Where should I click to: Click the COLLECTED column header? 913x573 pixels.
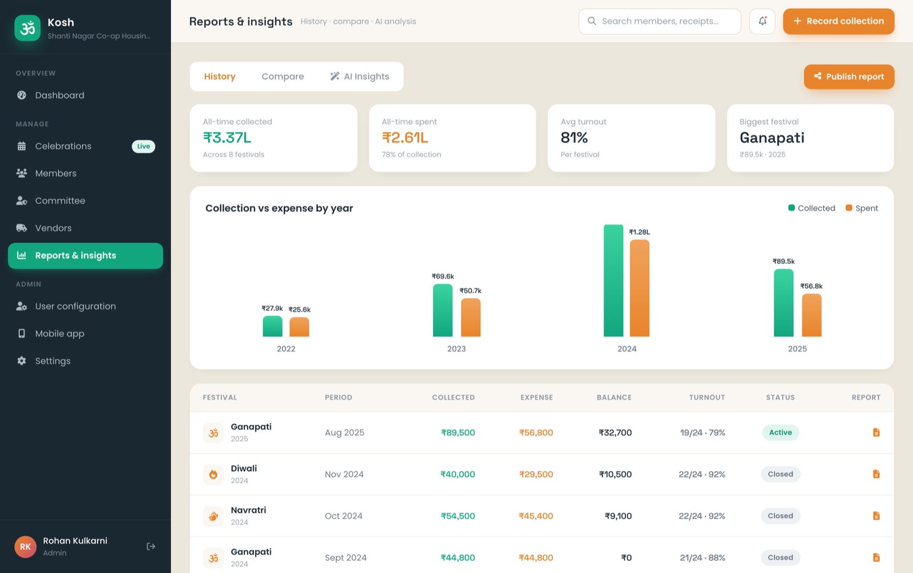(x=453, y=397)
